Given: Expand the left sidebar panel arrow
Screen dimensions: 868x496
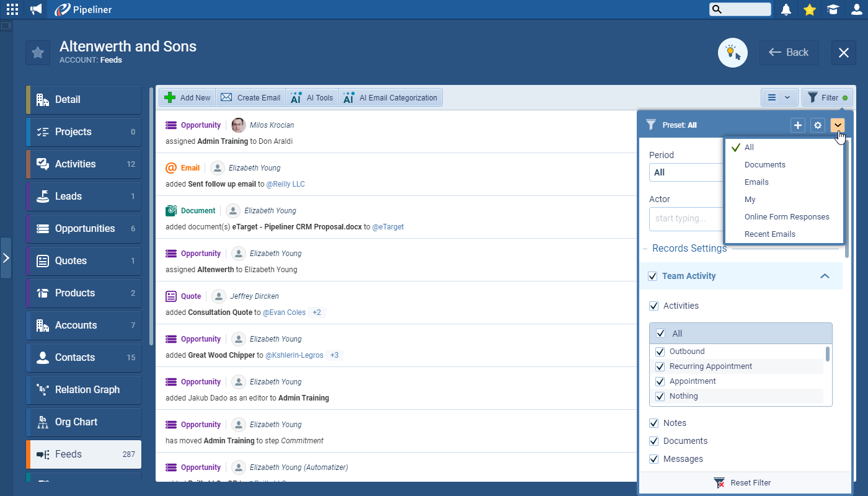Looking at the screenshot, I should pyautogui.click(x=6, y=257).
